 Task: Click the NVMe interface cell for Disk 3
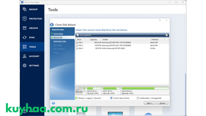tap(153, 48)
